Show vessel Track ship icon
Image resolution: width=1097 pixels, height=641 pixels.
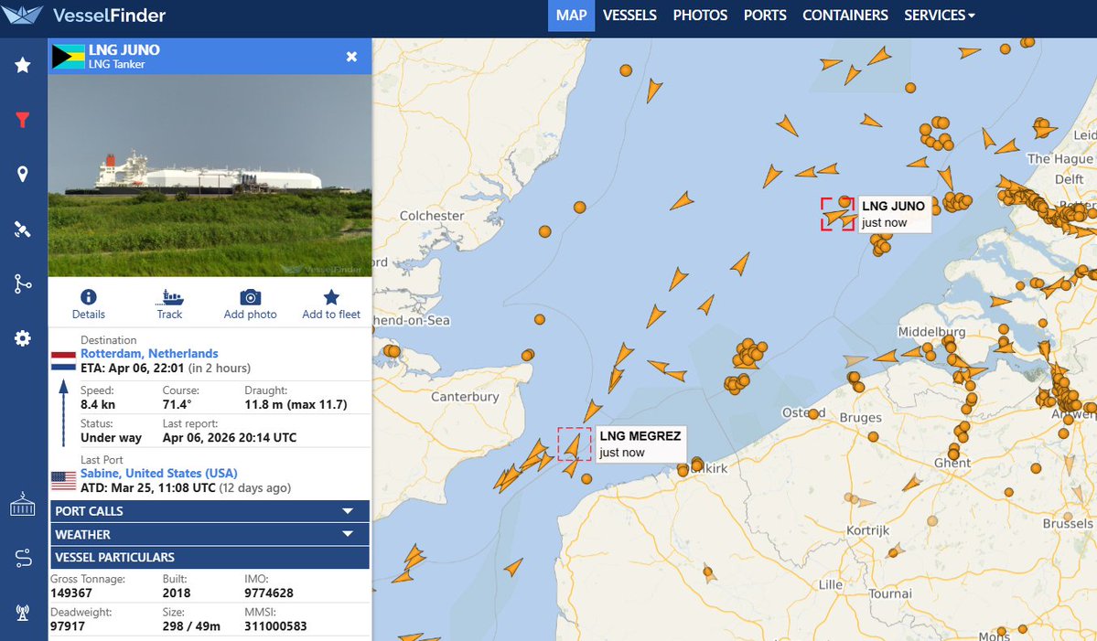169,297
